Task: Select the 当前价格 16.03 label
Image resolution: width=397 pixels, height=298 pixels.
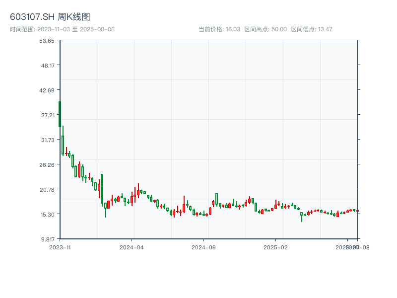Action: tap(219, 29)
